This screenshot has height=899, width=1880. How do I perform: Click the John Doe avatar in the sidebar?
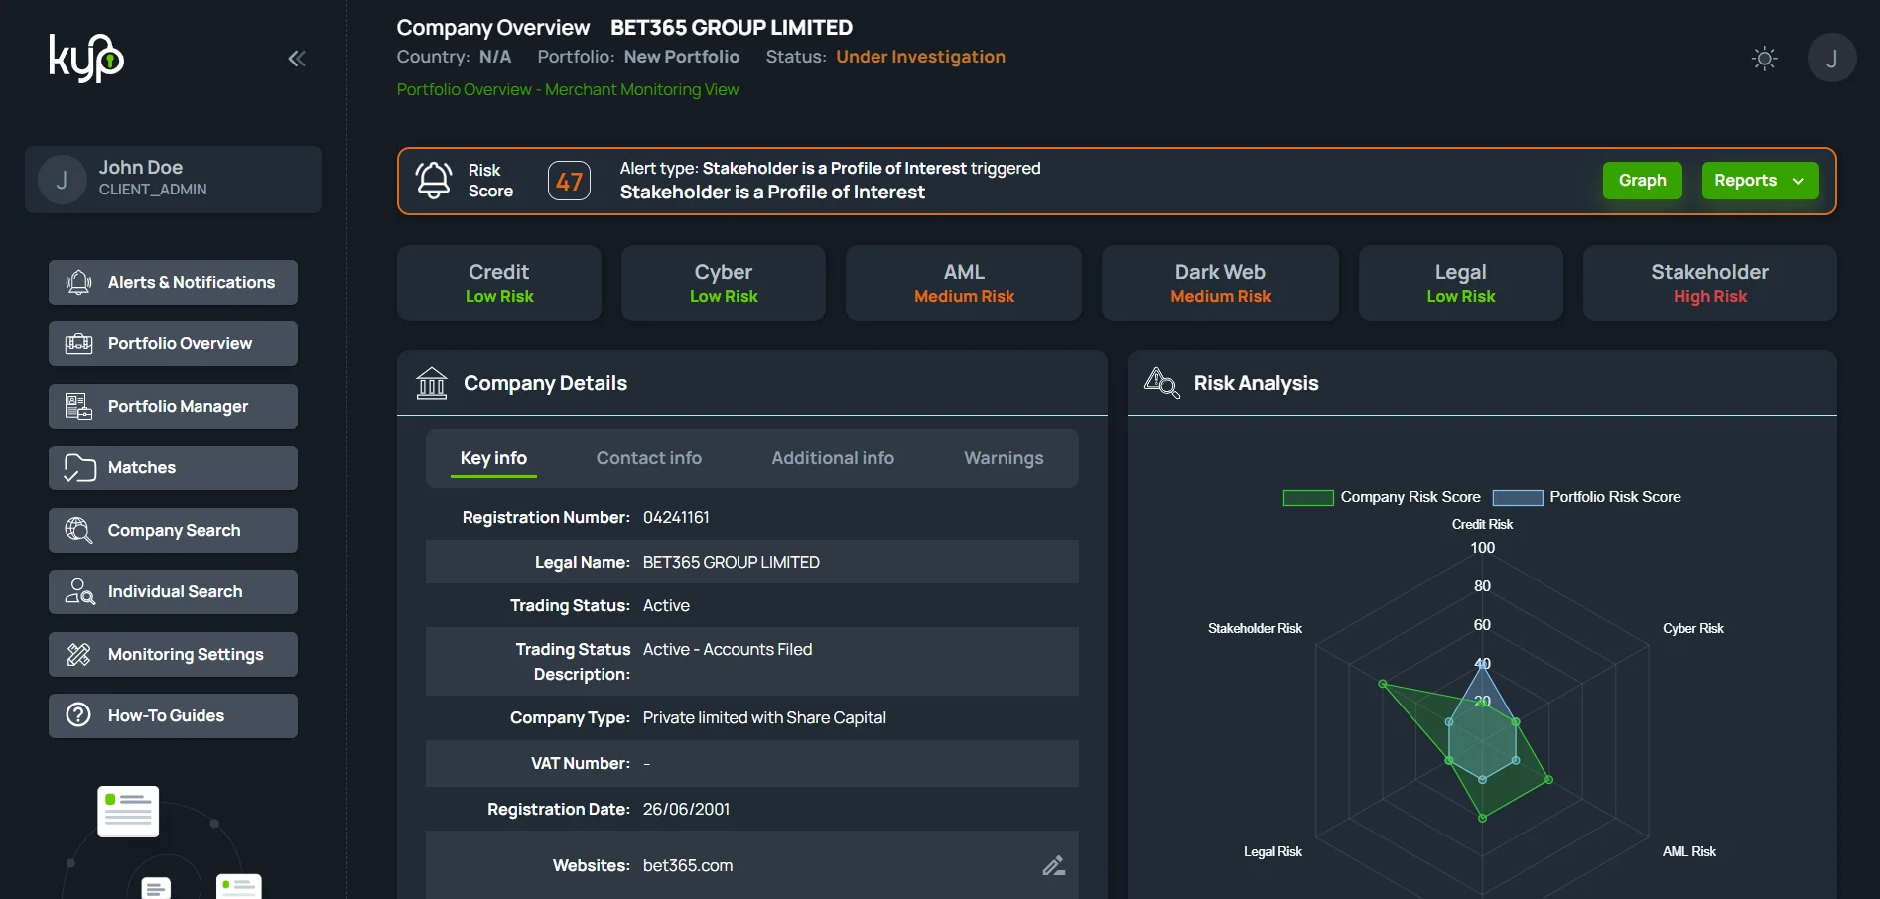(x=62, y=180)
